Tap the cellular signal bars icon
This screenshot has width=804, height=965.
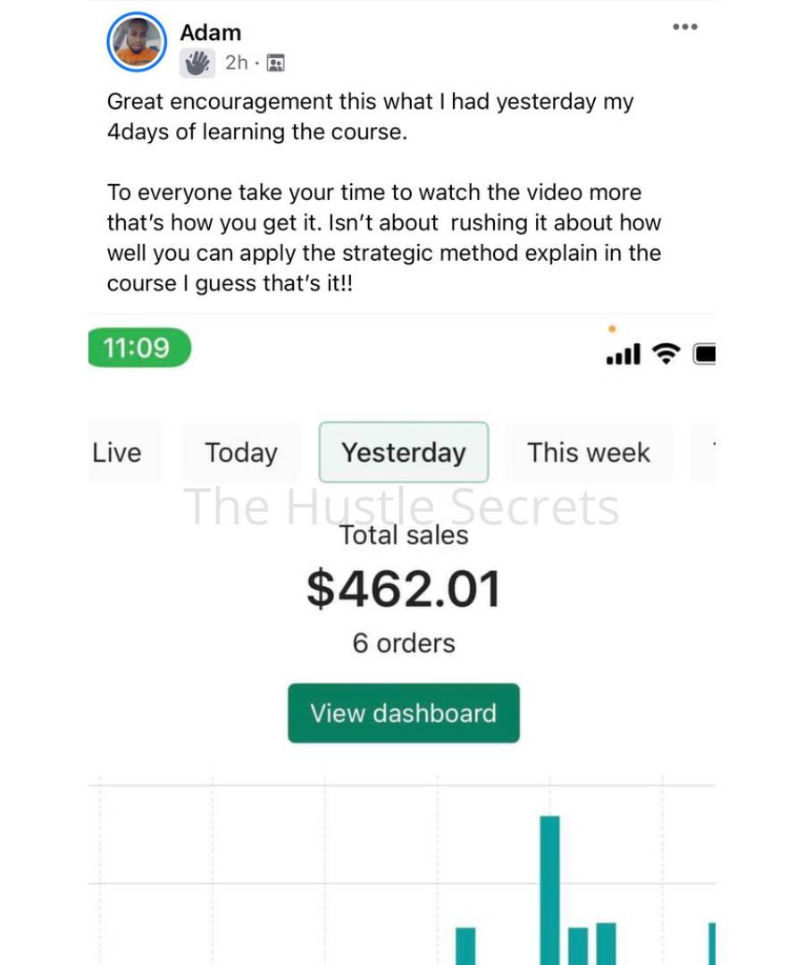[624, 355]
